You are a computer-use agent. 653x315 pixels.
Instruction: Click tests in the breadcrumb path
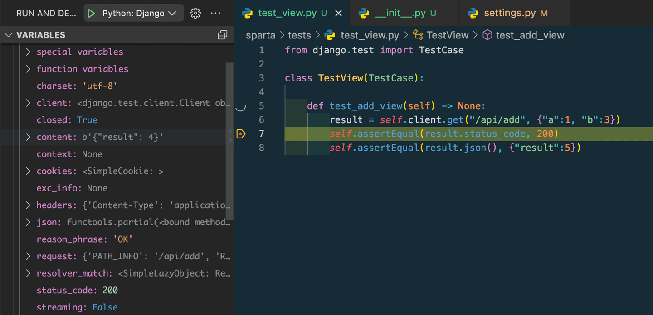[x=300, y=35]
